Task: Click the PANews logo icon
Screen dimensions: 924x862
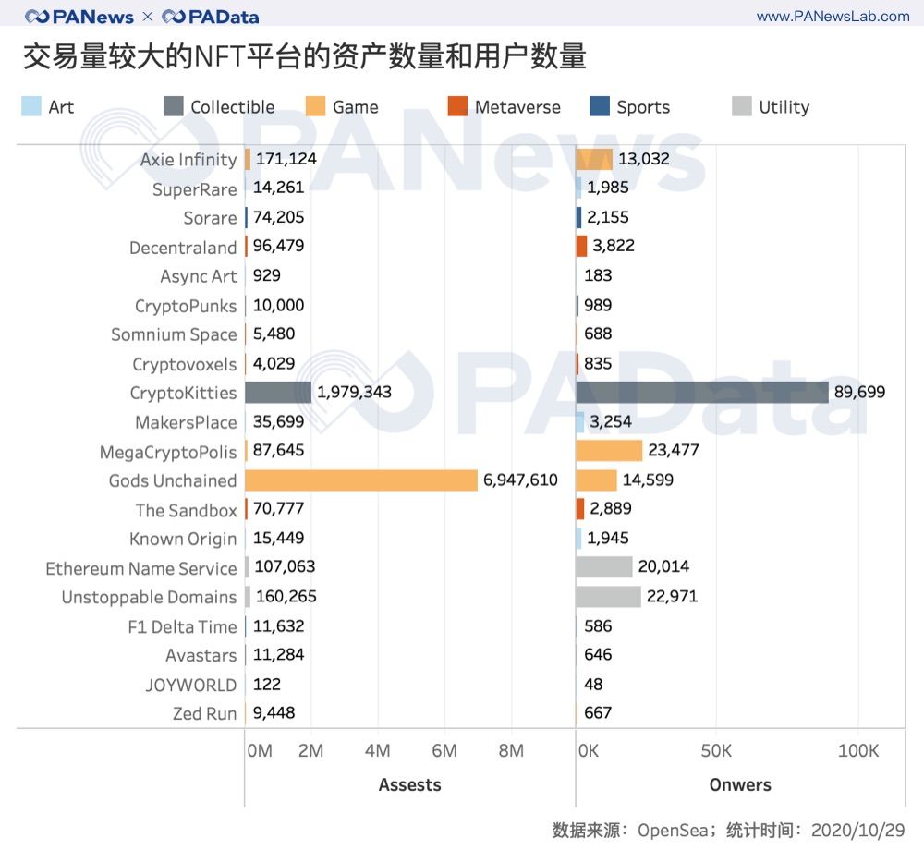Action: point(37,17)
